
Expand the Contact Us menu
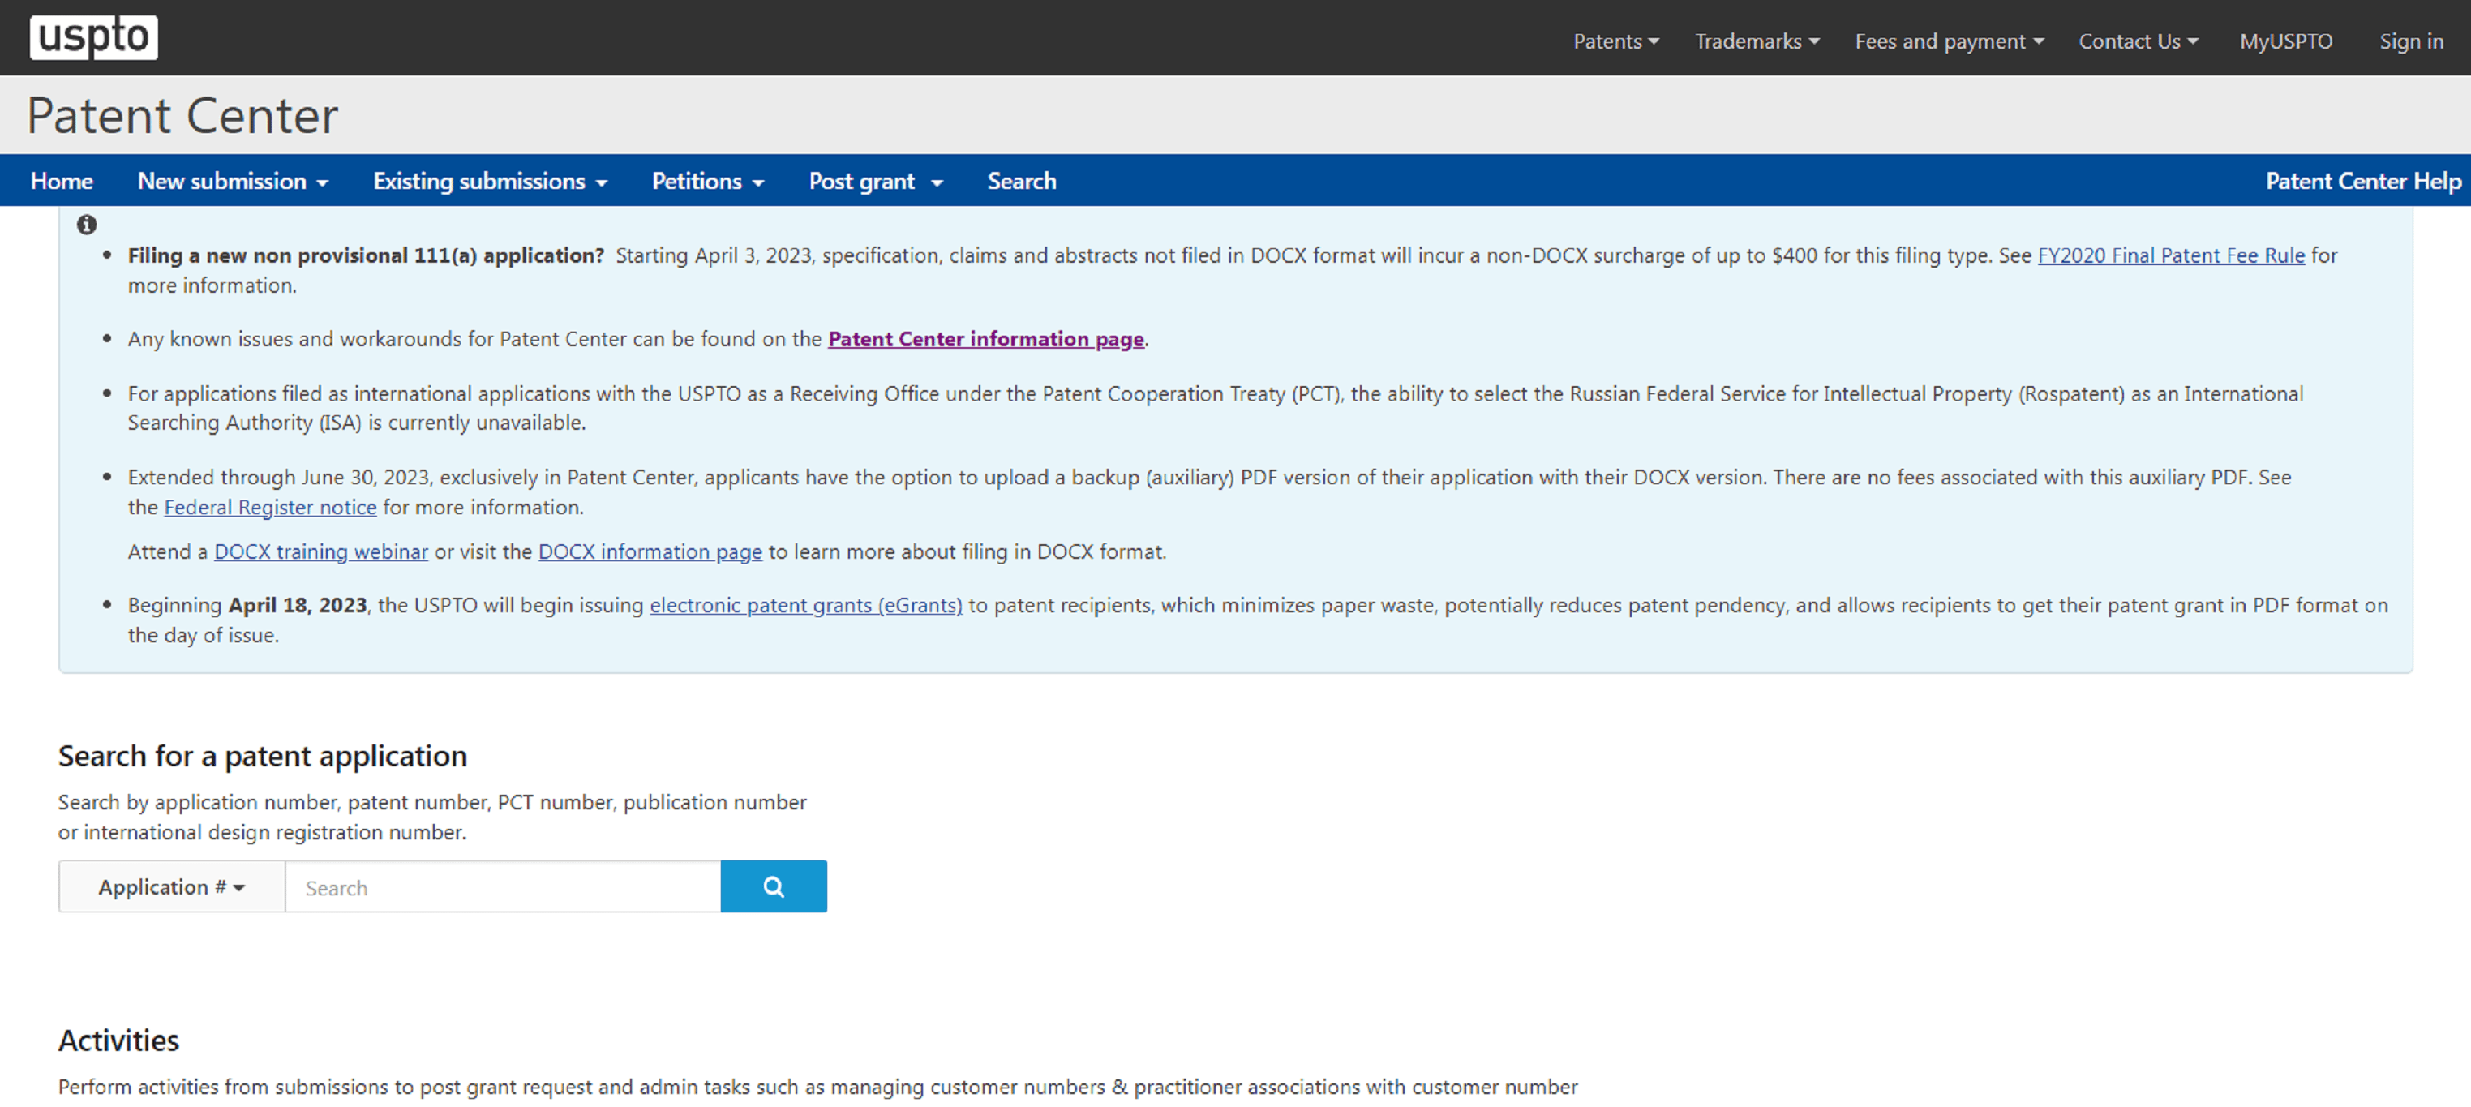coord(2139,41)
